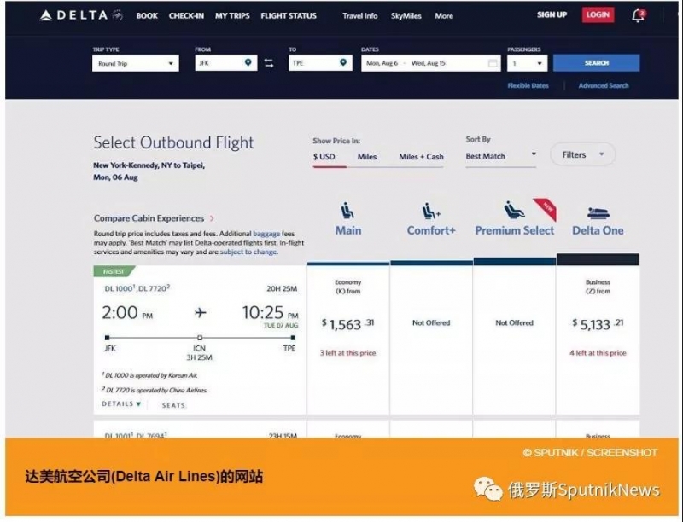Click the location pin in TO field
This screenshot has height=522, width=683.
[x=343, y=62]
